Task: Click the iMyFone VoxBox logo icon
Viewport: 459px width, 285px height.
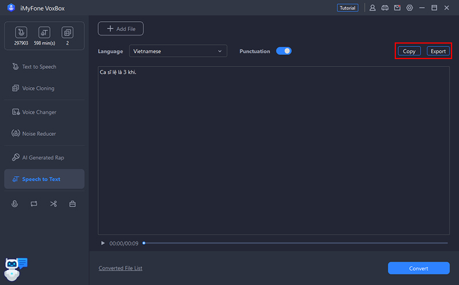Action: (11, 7)
